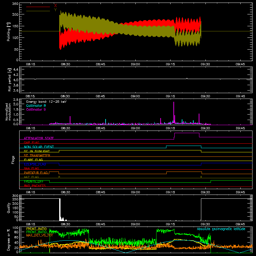
Task: Click the 'Flags' axis title
Action: pos(13,160)
